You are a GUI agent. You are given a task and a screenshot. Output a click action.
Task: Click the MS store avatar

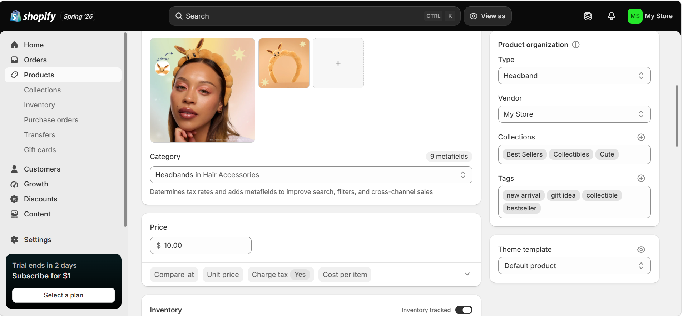(635, 16)
